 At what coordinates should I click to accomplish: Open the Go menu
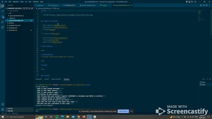pyautogui.click(x=26, y=2)
